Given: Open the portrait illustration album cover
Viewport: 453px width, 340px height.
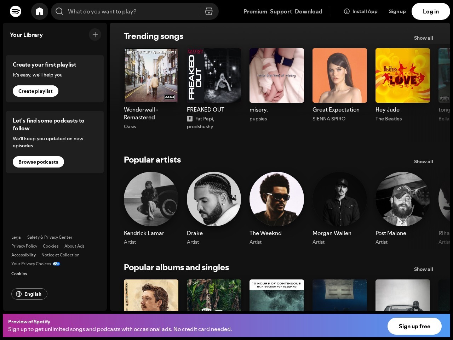Looking at the screenshot, I should 151,295.
